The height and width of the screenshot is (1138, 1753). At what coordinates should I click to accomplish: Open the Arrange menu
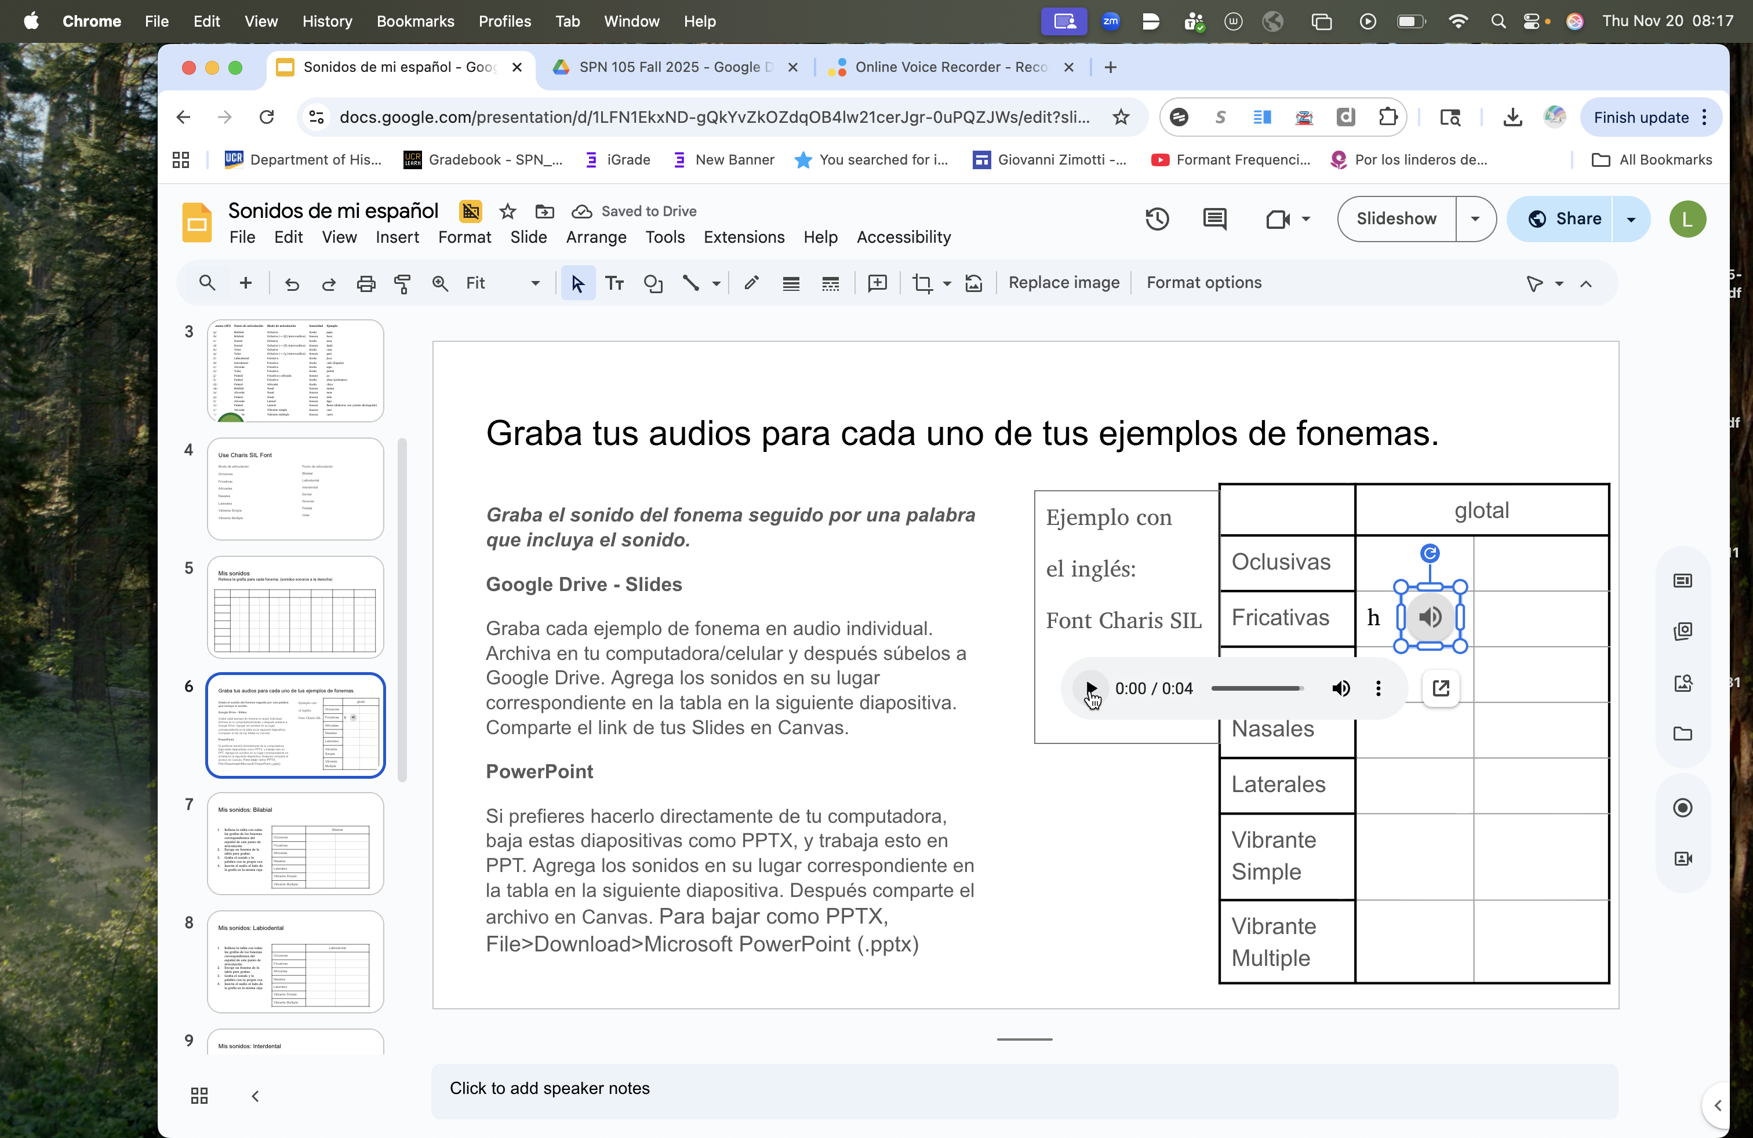click(x=596, y=237)
